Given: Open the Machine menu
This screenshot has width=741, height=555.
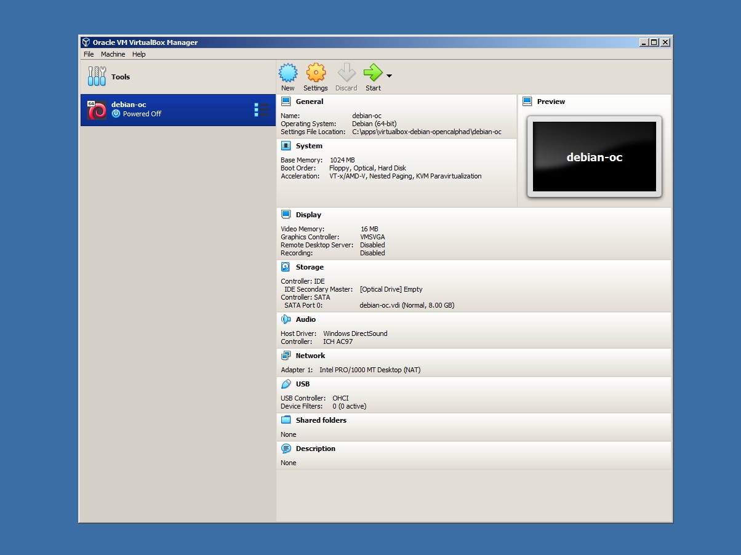Looking at the screenshot, I should pos(113,54).
